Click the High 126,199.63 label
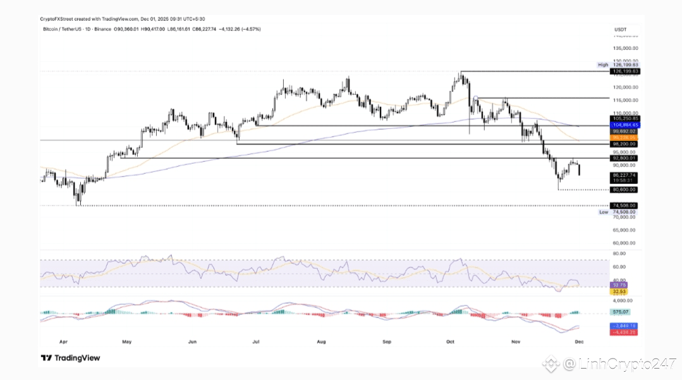This screenshot has height=380, width=682. point(618,65)
